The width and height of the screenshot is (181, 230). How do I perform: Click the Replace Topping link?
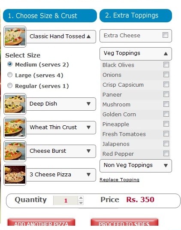tap(119, 180)
